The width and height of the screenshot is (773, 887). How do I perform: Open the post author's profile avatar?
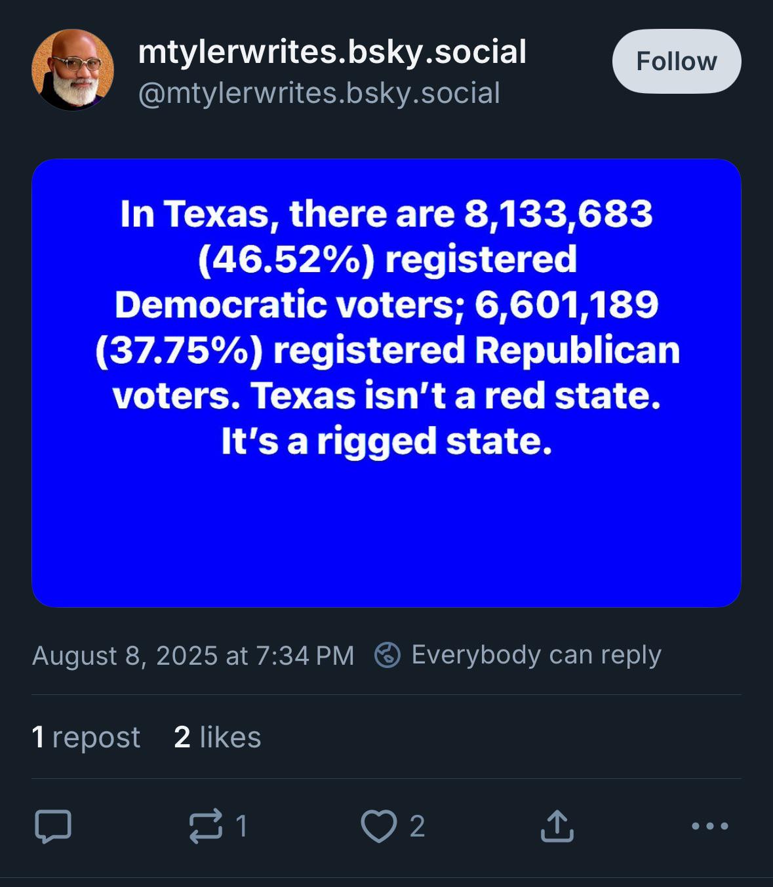click(x=73, y=69)
